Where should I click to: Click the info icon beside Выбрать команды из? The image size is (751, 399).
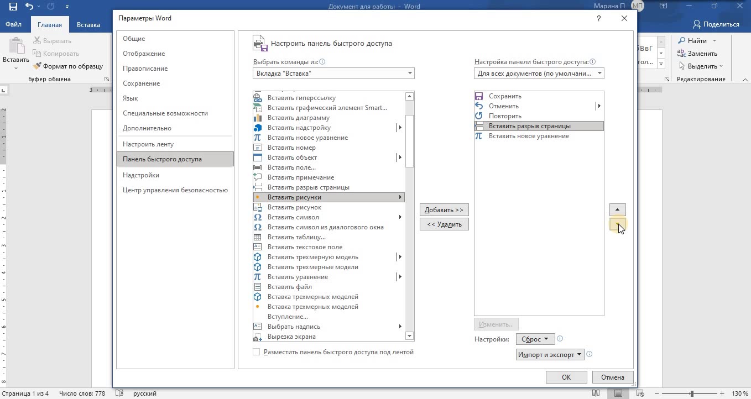pyautogui.click(x=322, y=62)
